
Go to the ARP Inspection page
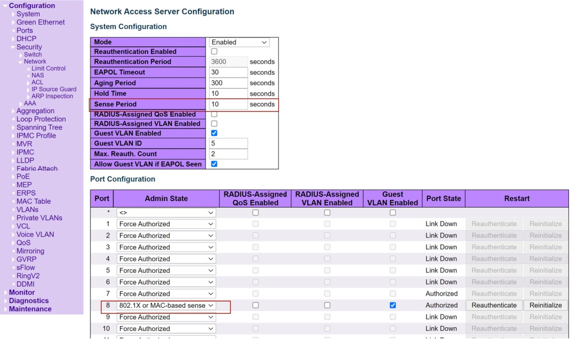pos(52,96)
